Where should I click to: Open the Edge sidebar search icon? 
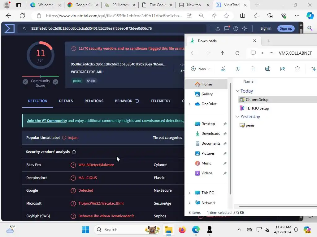tap(310, 28)
